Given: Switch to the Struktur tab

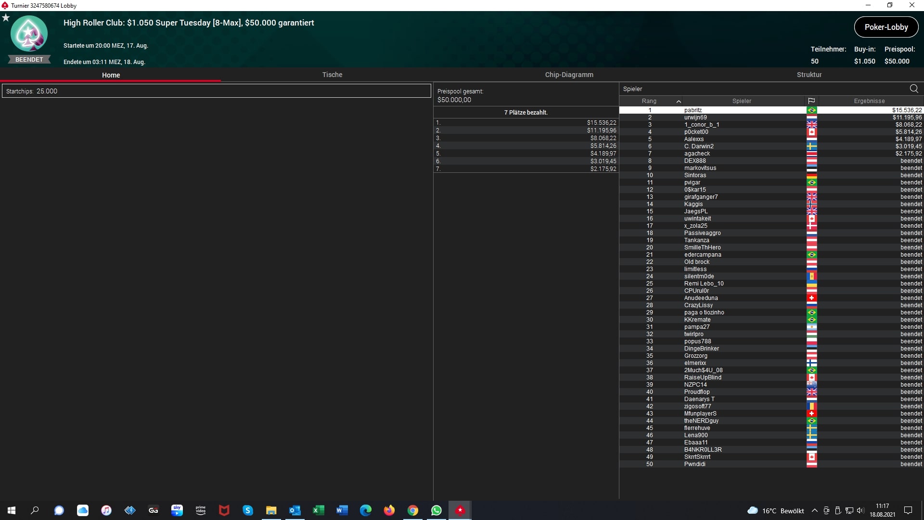Looking at the screenshot, I should pos(809,75).
